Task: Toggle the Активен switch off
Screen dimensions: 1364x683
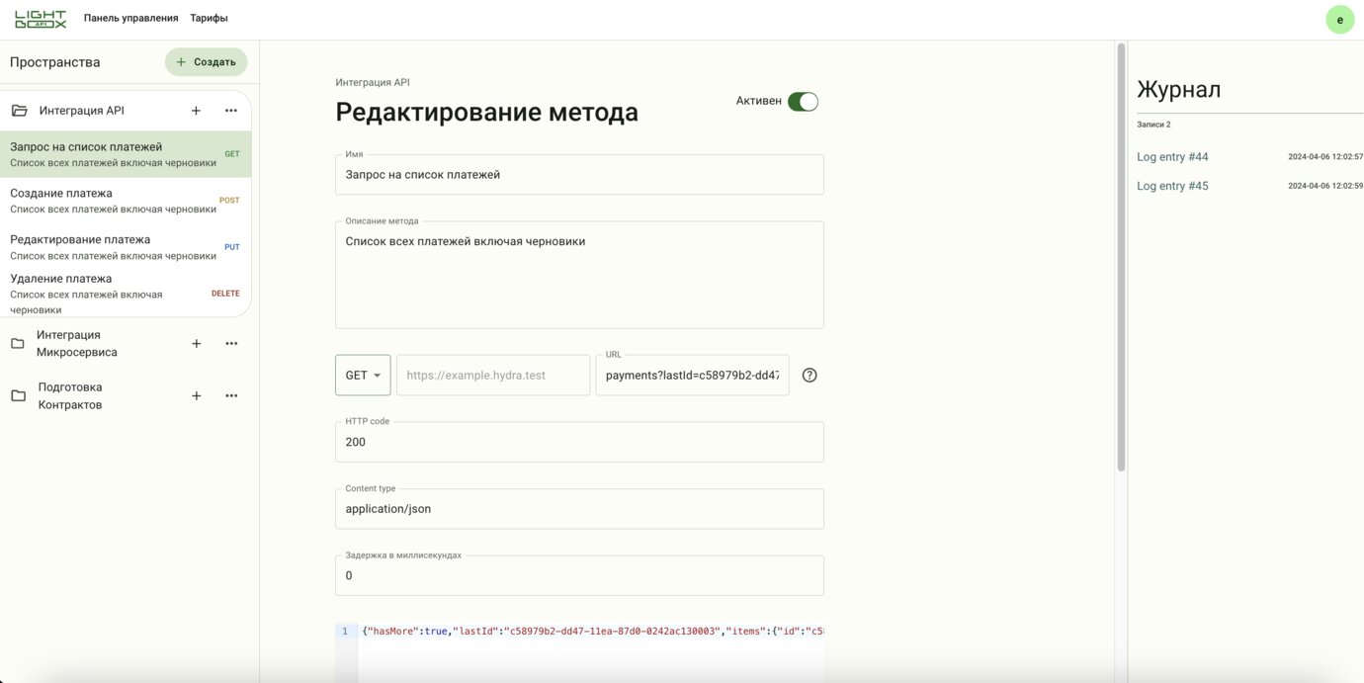Action: (x=803, y=101)
